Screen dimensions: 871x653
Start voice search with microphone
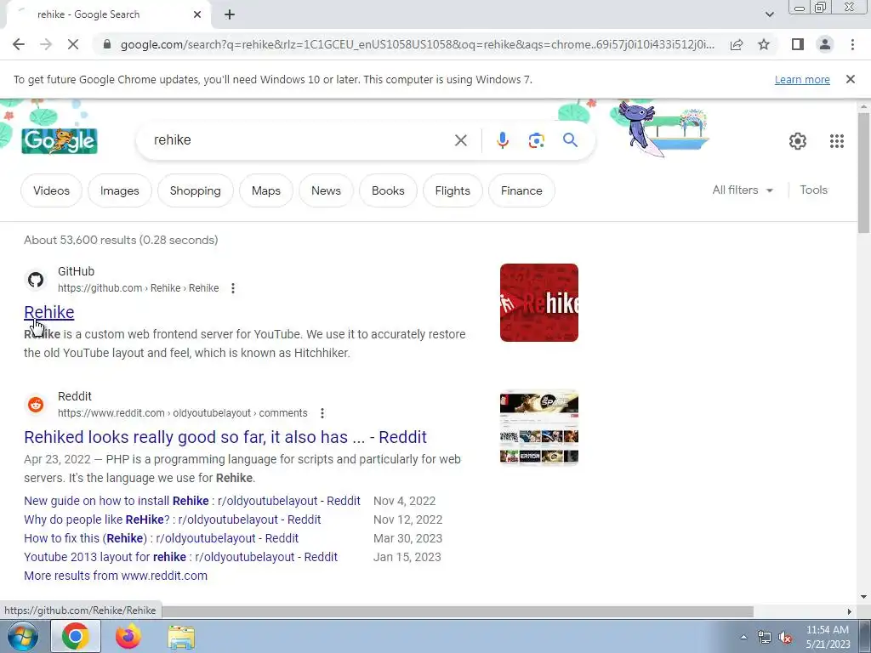(x=502, y=140)
